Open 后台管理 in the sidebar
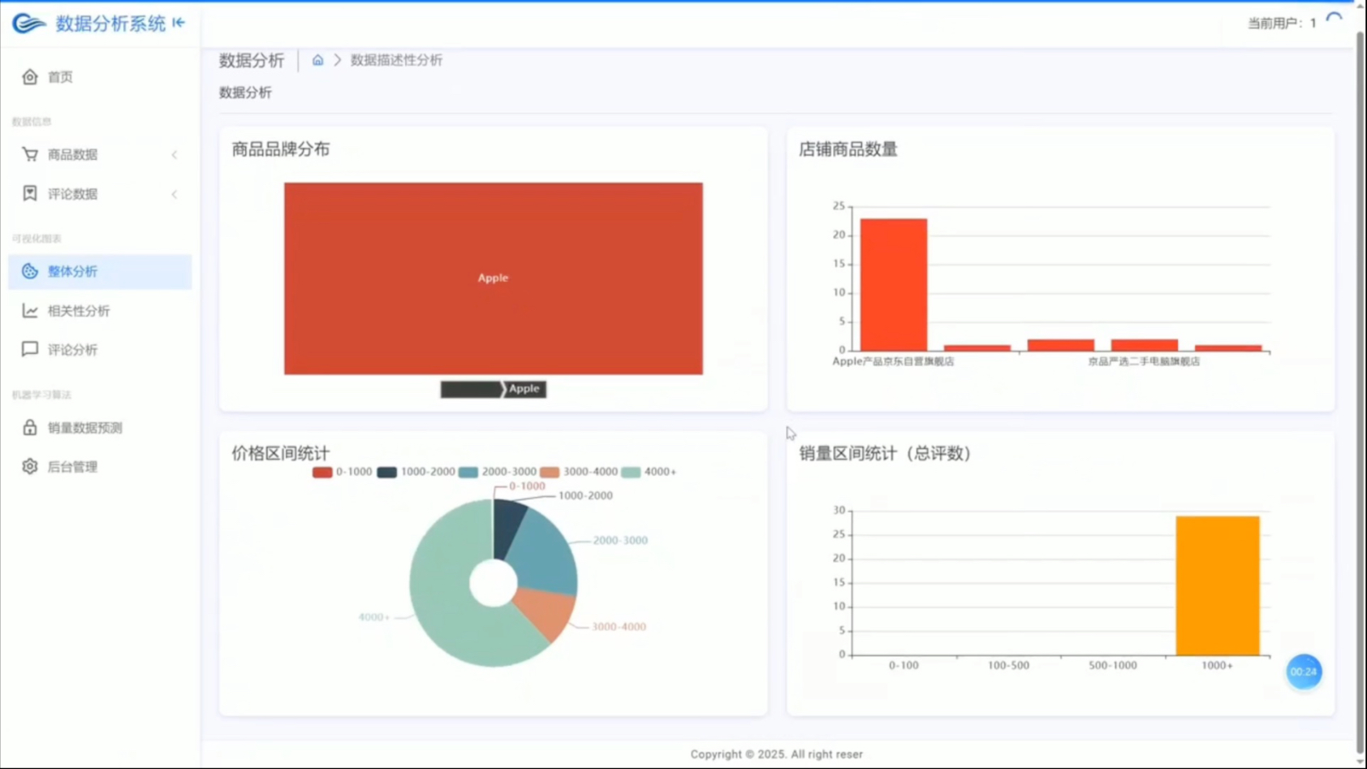The height and width of the screenshot is (769, 1367). tap(100, 466)
